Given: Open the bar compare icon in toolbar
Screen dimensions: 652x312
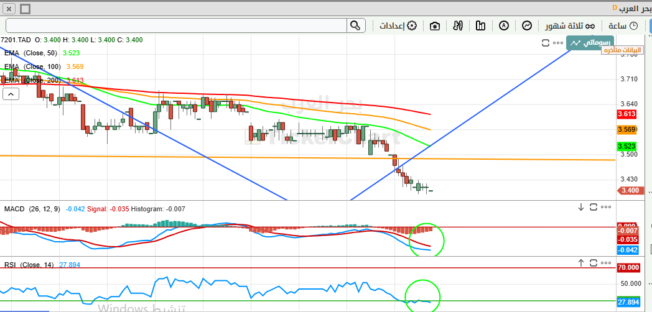Looking at the screenshot, I should (481, 25).
